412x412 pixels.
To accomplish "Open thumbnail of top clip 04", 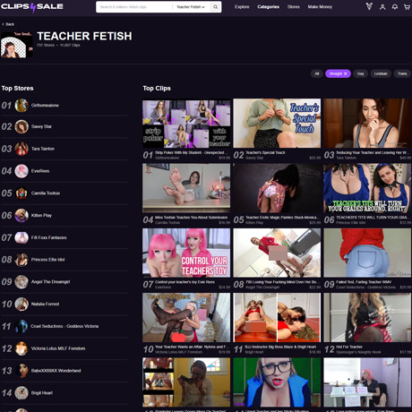I will (x=186, y=188).
